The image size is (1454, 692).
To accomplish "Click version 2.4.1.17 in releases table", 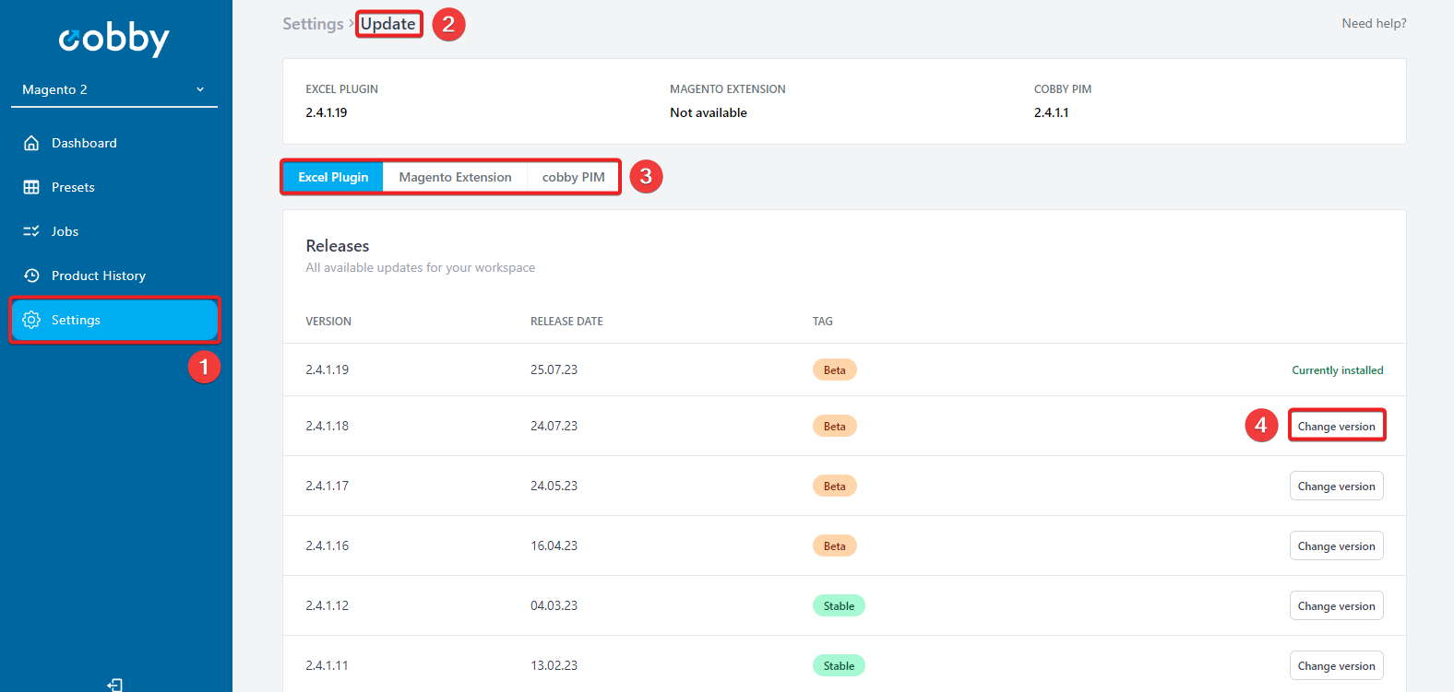I will point(328,486).
